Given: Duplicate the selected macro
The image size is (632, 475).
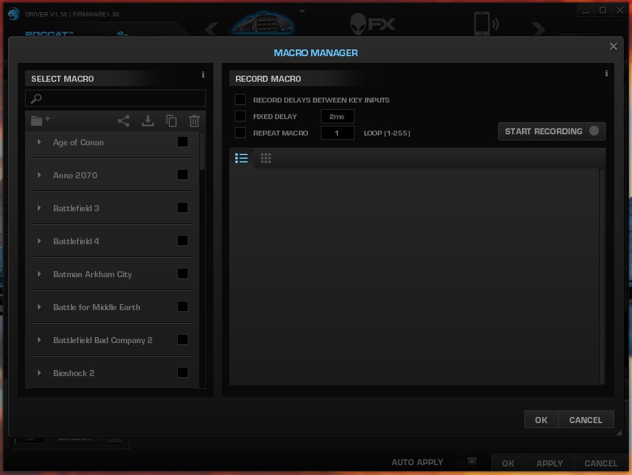Looking at the screenshot, I should pyautogui.click(x=171, y=120).
